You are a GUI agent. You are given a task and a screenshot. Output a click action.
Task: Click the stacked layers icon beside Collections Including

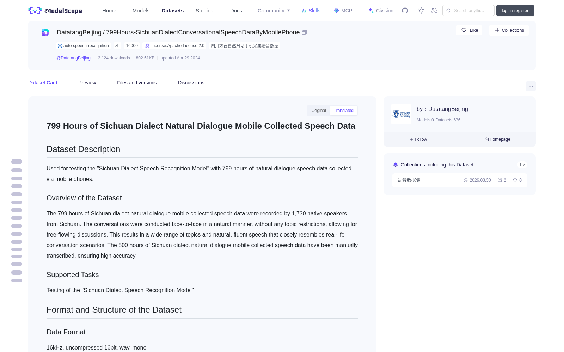(x=396, y=165)
